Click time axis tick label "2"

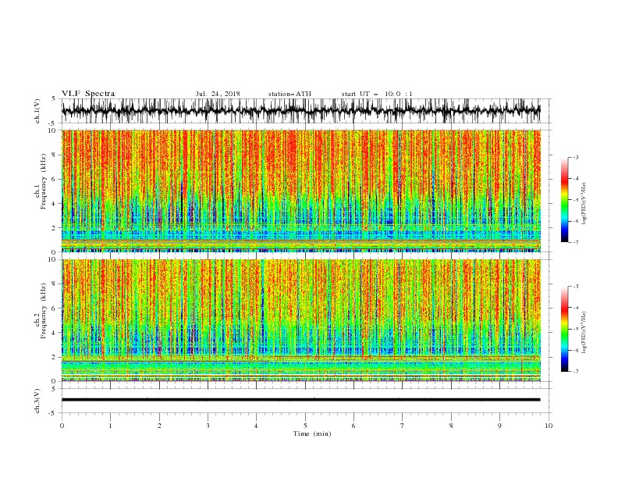159,426
